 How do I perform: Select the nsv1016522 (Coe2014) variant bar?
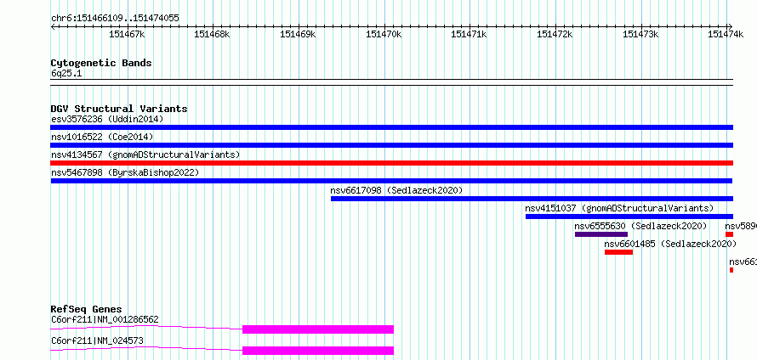tap(391, 145)
